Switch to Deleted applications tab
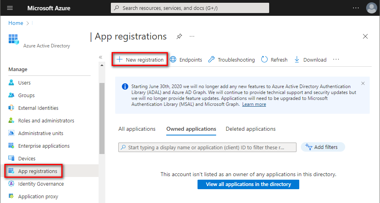Screen dimensions: 380x203 [251, 129]
